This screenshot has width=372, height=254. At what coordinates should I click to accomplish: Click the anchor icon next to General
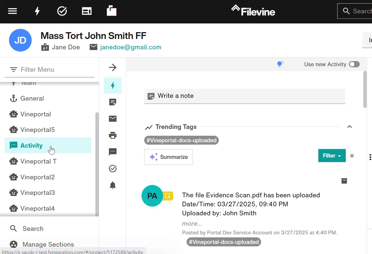click(13, 98)
